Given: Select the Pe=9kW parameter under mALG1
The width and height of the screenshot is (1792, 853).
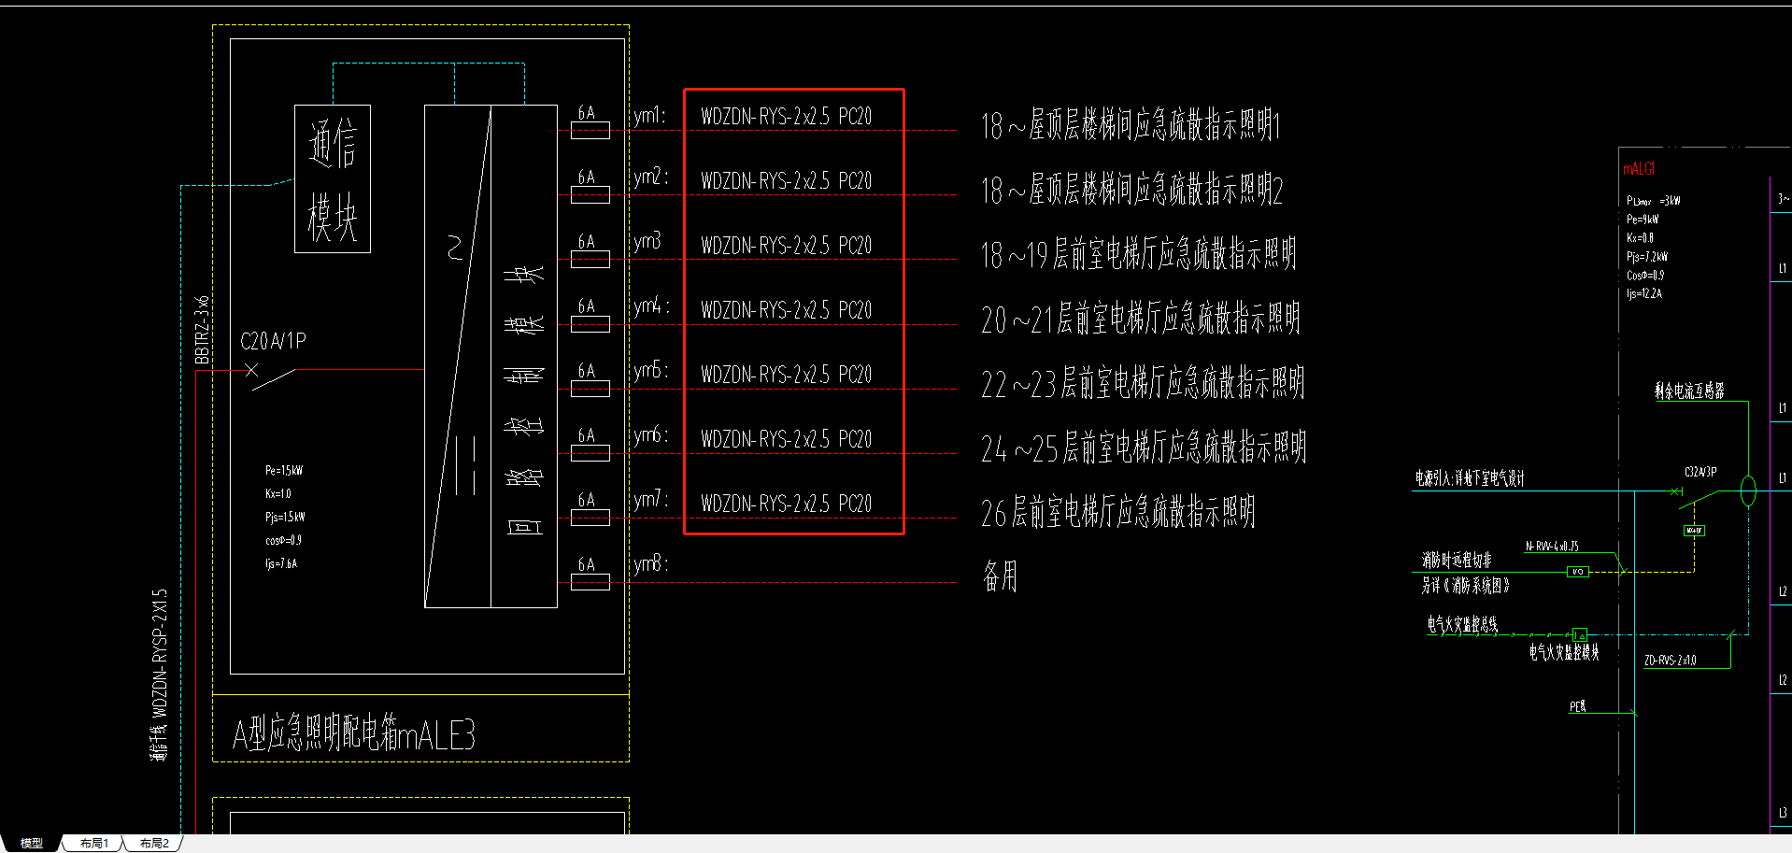Looking at the screenshot, I should 1643,220.
